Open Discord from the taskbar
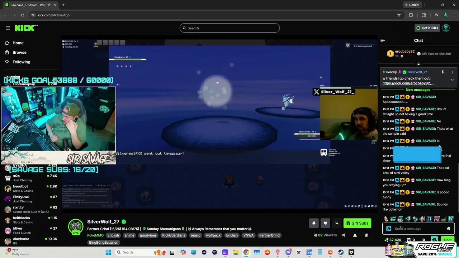The width and height of the screenshot is (459, 258). pos(288,252)
